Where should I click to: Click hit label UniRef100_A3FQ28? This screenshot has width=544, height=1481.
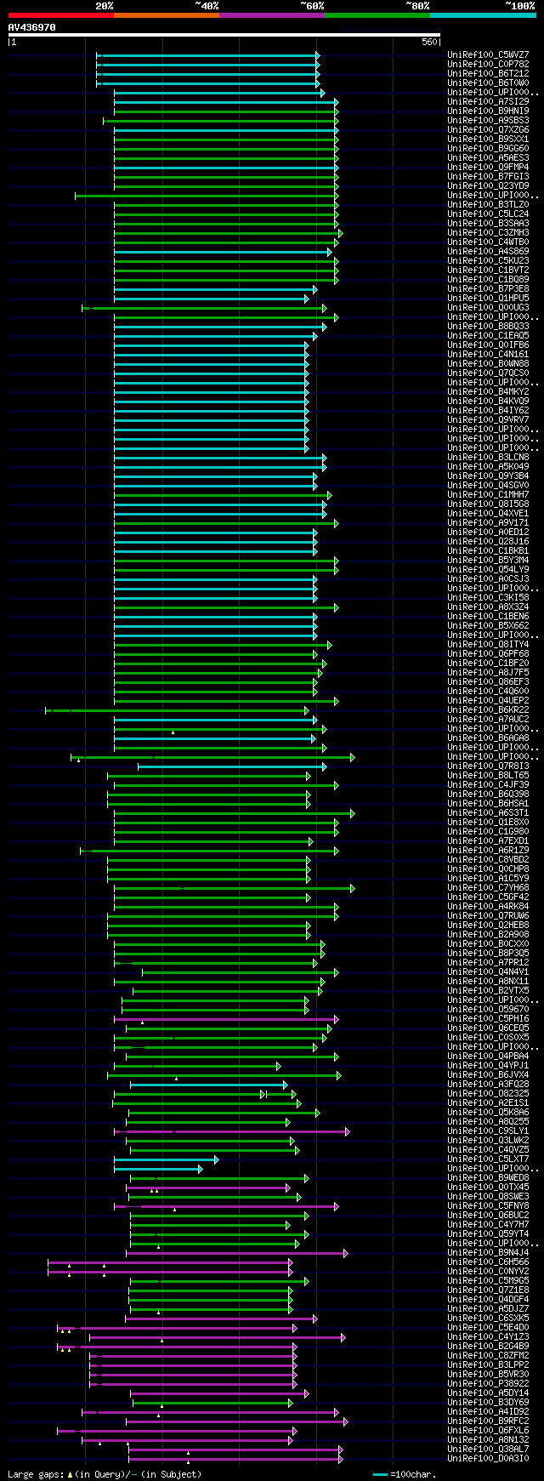[488, 1084]
